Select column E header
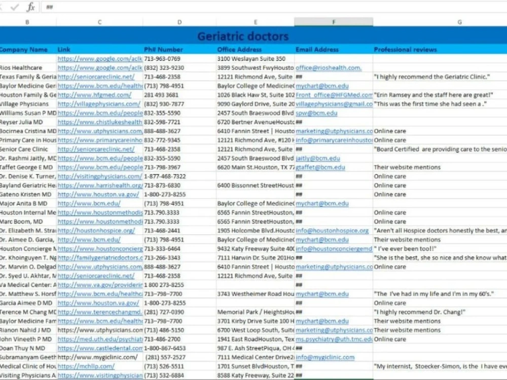 (256, 22)
